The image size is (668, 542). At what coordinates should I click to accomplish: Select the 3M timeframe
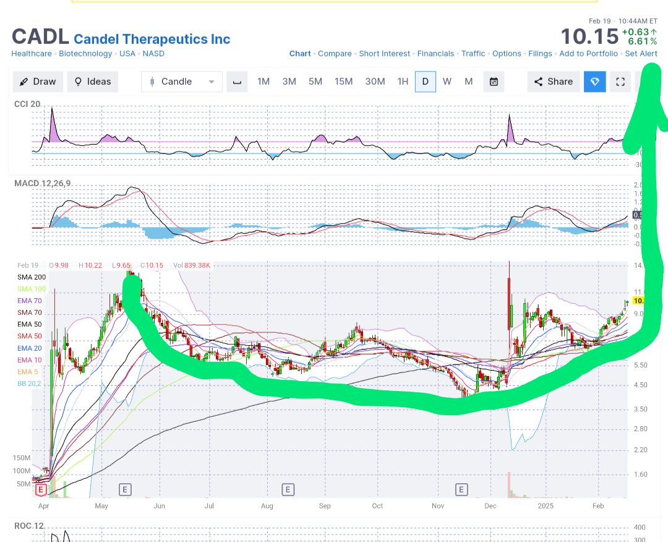pos(289,82)
